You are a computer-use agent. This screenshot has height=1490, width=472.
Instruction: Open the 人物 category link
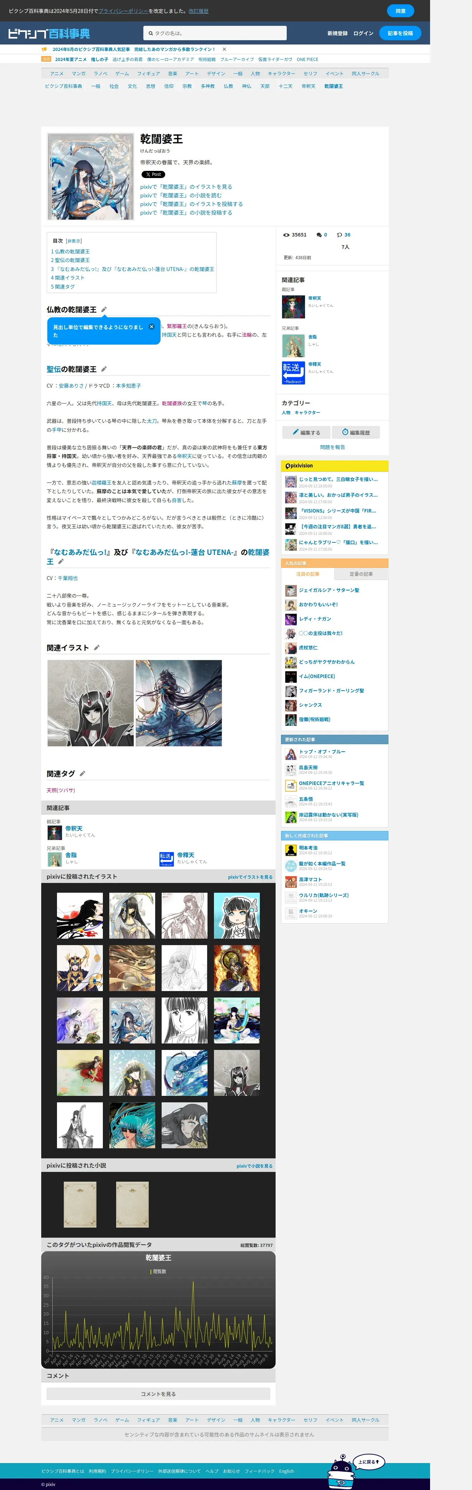point(286,412)
